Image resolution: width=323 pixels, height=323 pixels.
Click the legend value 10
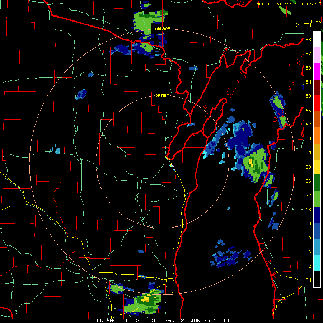(x=308, y=238)
